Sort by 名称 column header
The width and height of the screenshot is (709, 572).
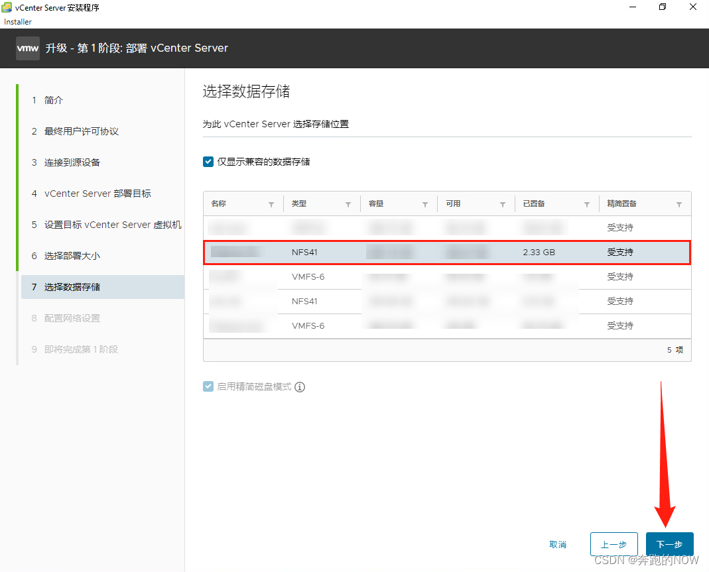click(218, 203)
